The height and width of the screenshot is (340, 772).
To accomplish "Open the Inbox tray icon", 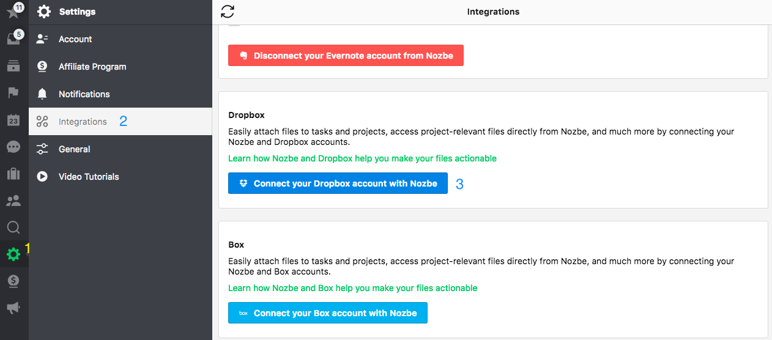I will tap(13, 39).
